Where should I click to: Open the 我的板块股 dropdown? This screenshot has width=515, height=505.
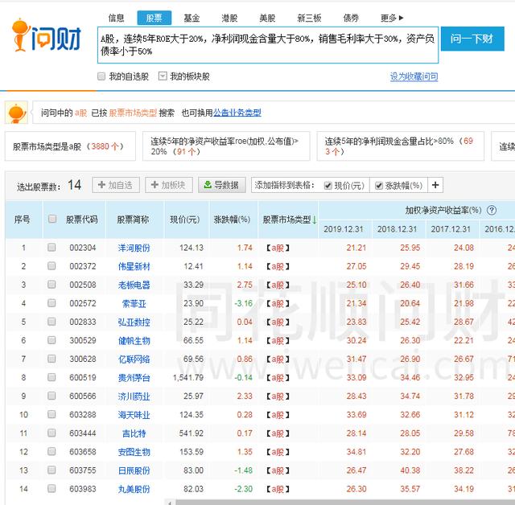(x=163, y=76)
